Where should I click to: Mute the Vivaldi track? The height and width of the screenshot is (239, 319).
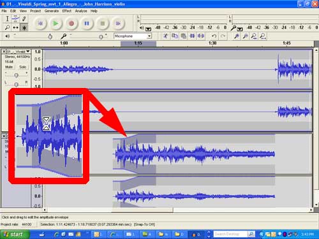pyautogui.click(x=9, y=67)
